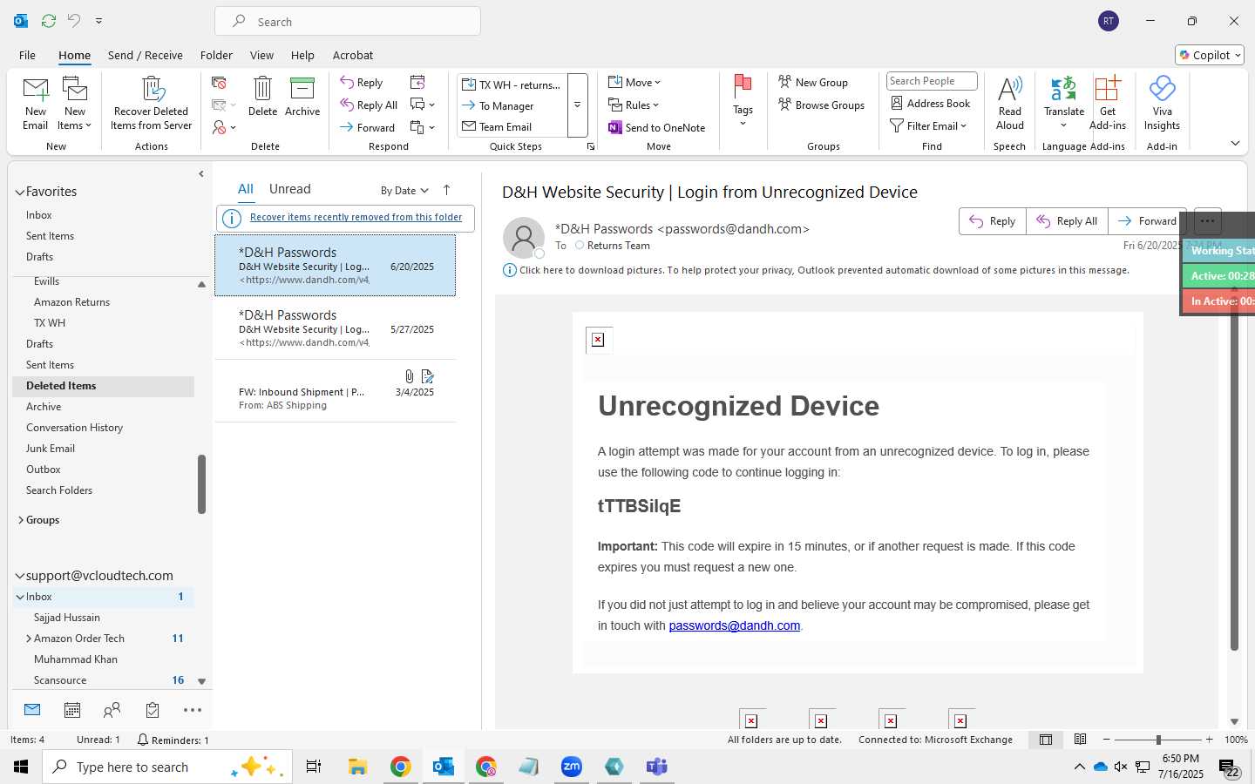Open the Junk options dropdown
Viewport: 1255px width, 784px height.
click(224, 127)
